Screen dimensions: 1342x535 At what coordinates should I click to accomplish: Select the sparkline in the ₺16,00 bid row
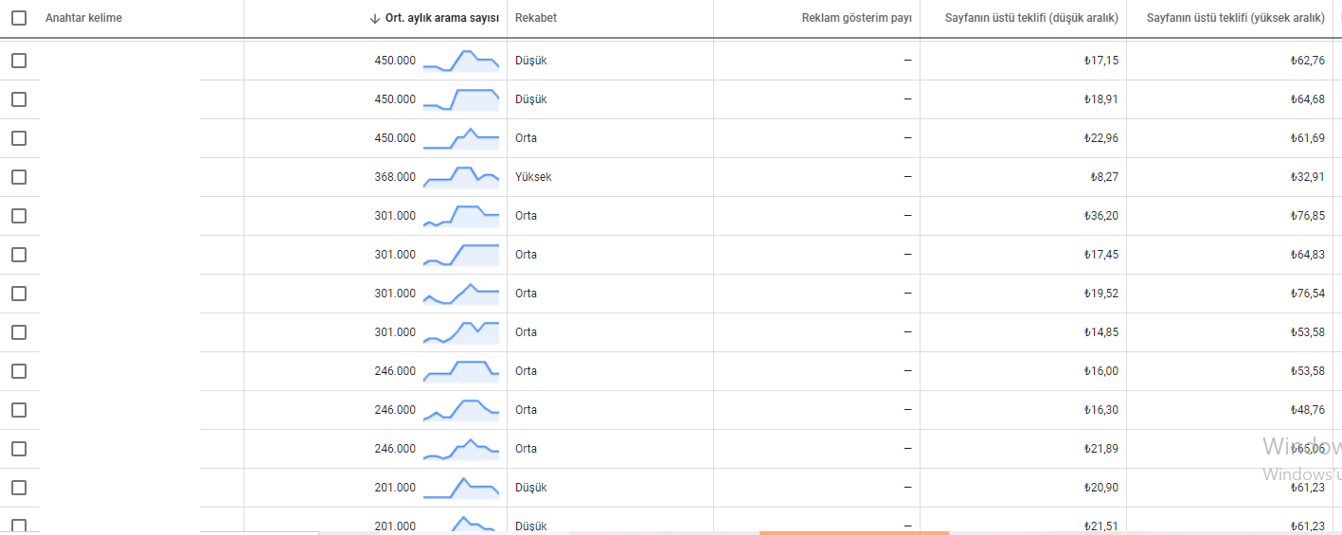[x=461, y=371]
